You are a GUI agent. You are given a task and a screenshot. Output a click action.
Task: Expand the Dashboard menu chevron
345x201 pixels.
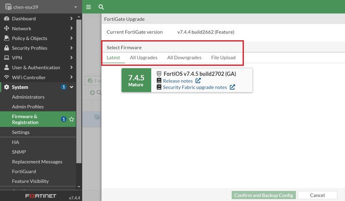[71, 19]
